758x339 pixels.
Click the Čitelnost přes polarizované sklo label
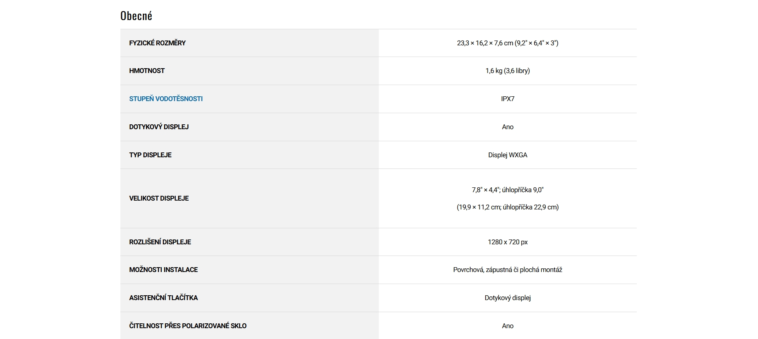tap(188, 326)
